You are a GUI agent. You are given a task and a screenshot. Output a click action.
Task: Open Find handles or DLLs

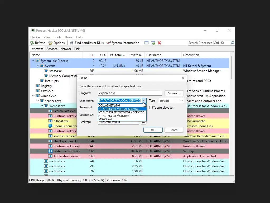[x=86, y=43]
